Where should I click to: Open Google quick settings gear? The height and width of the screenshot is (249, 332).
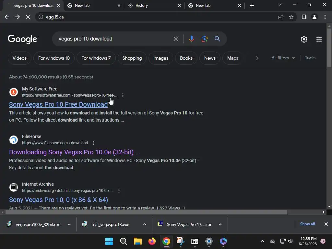click(304, 39)
